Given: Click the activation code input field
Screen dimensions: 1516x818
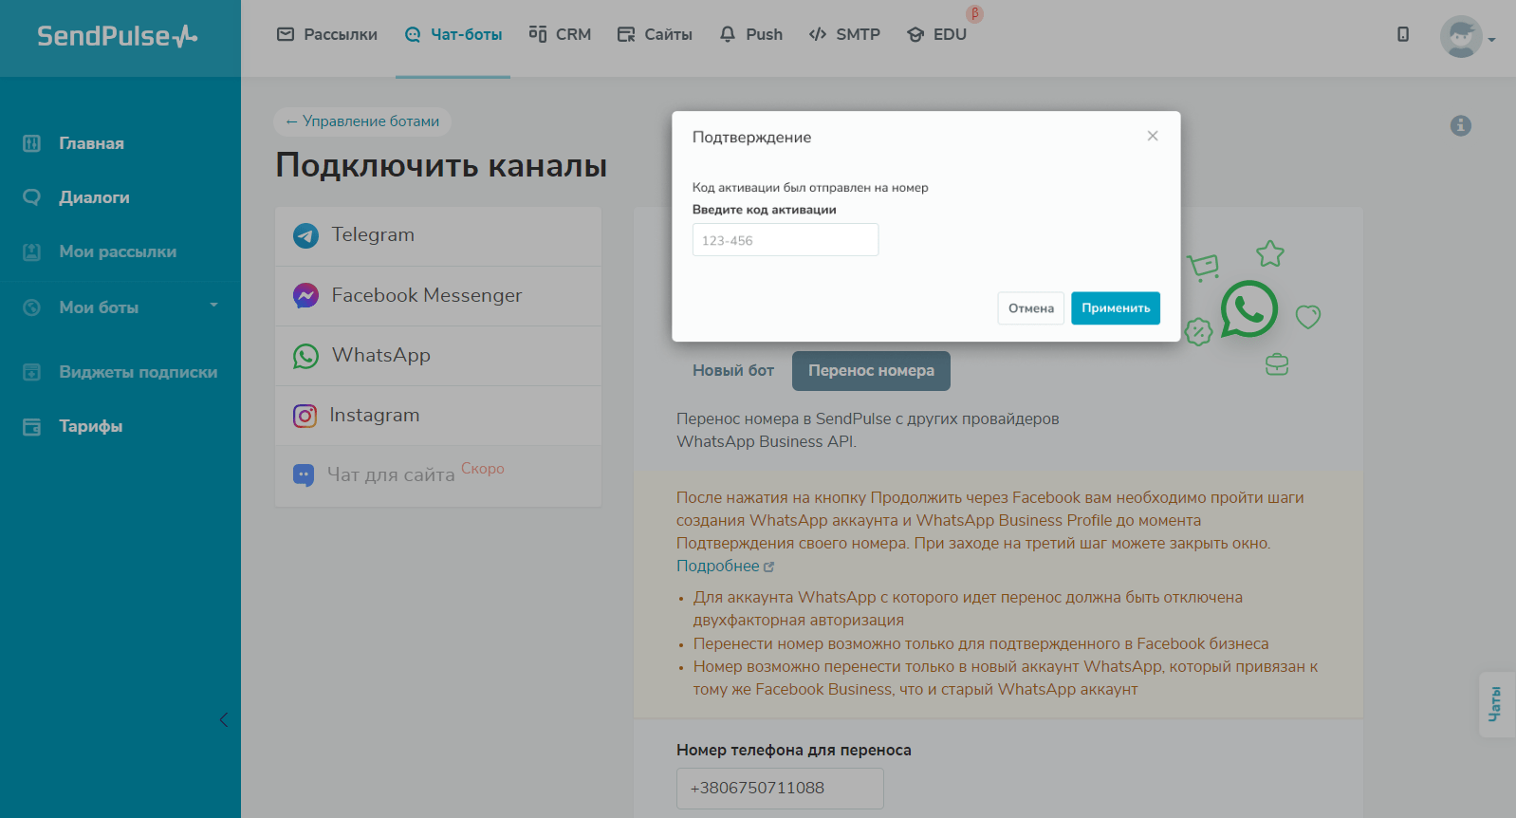Looking at the screenshot, I should coord(785,240).
